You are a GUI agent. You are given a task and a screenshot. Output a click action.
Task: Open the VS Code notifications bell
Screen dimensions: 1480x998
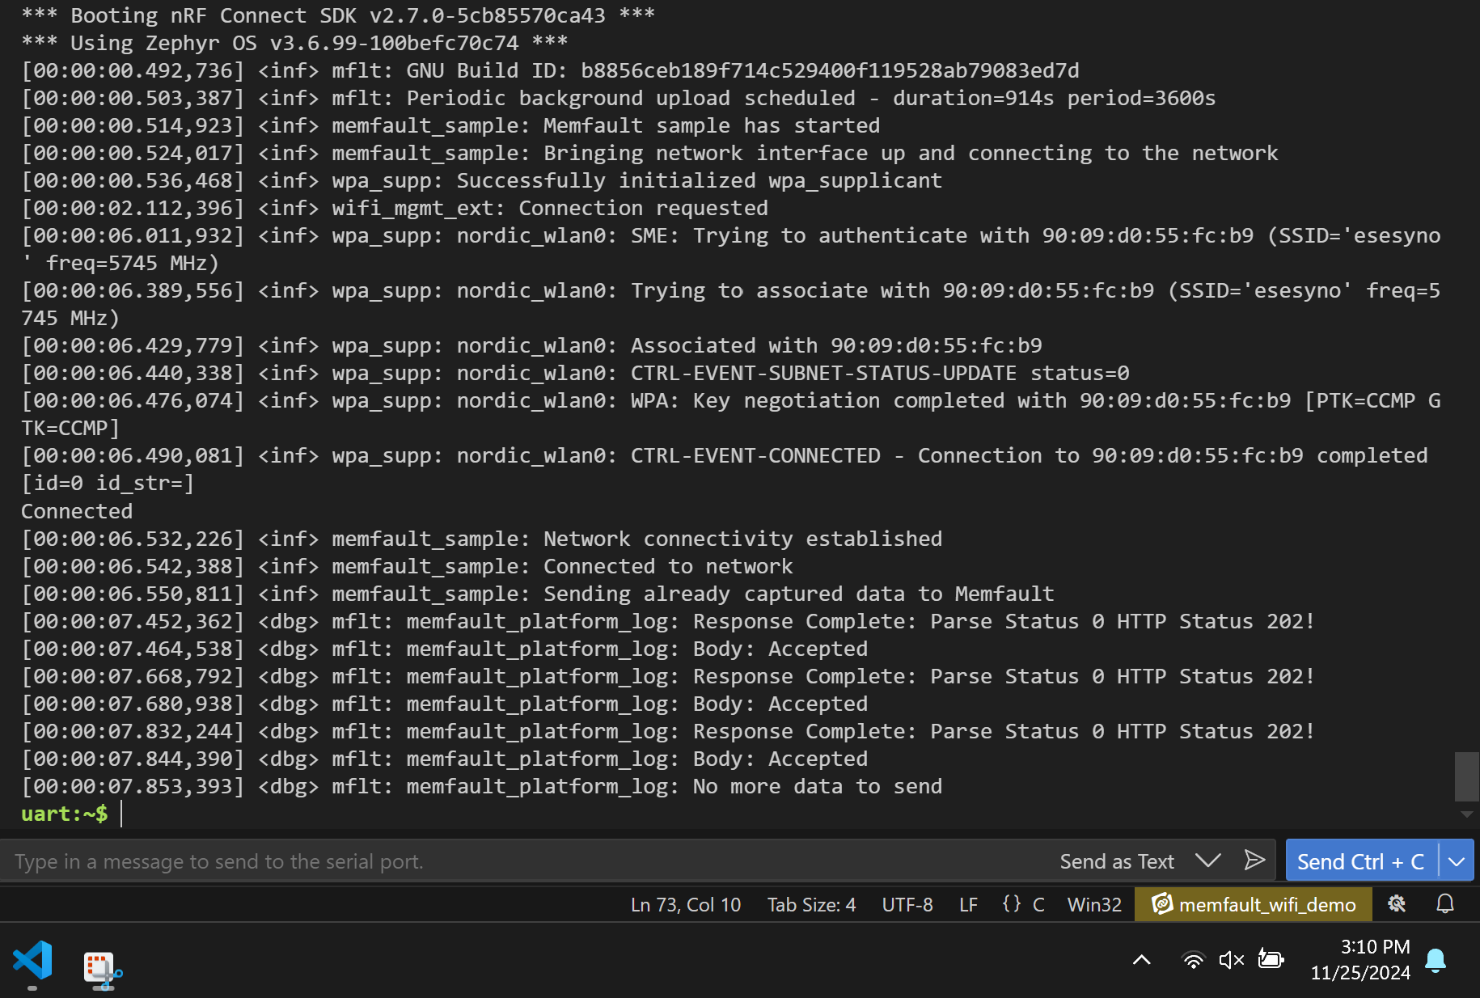[x=1445, y=903]
